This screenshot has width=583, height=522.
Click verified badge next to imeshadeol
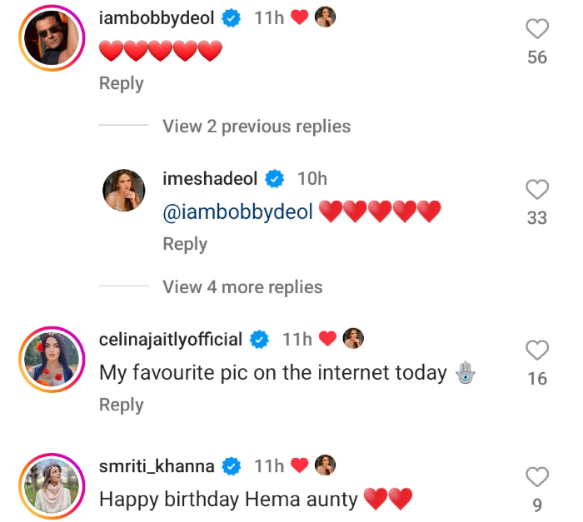(x=274, y=179)
